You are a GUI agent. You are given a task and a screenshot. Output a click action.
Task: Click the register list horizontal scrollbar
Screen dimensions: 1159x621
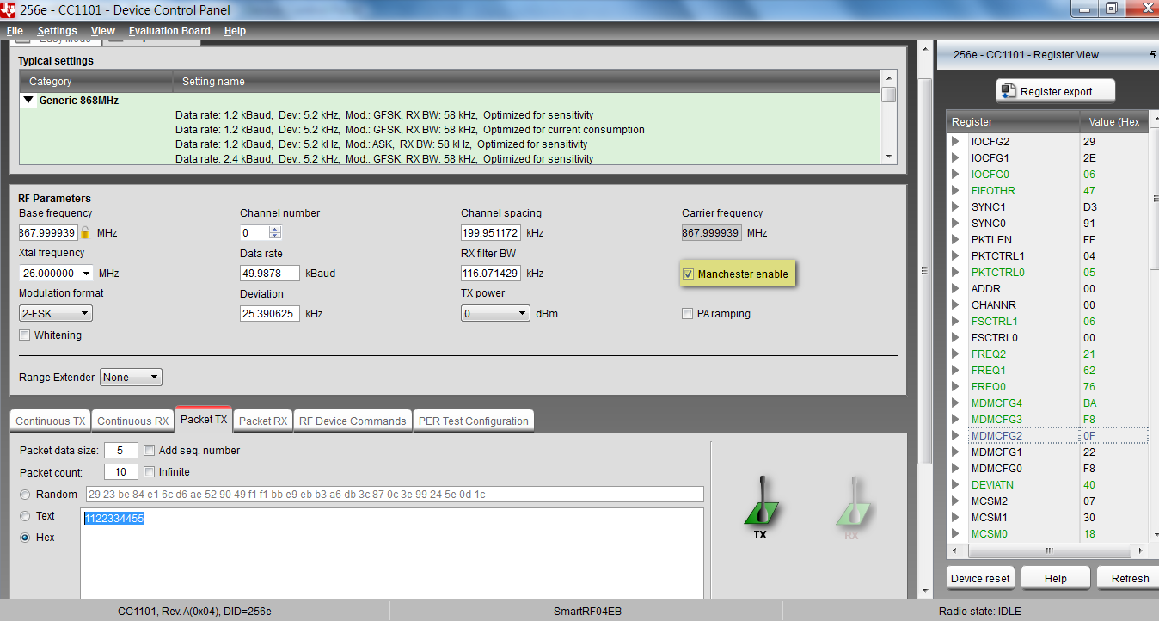[x=1048, y=550]
